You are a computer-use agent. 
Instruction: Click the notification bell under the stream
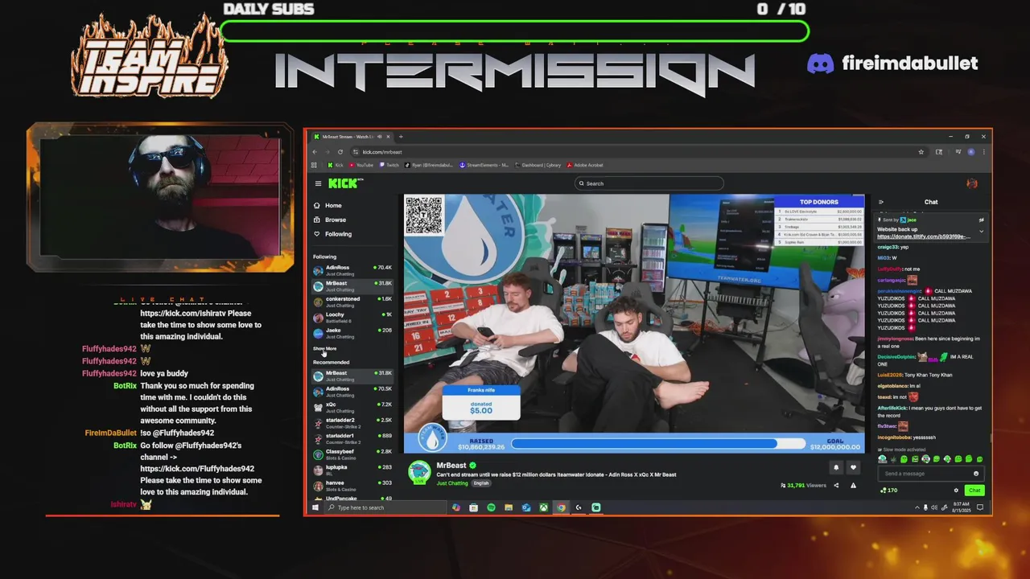click(x=836, y=467)
